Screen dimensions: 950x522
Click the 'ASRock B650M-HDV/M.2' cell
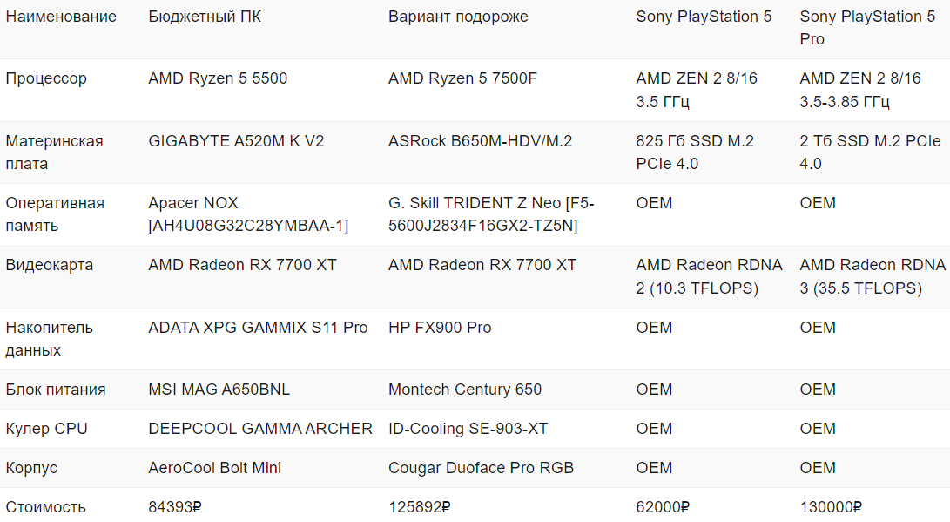click(480, 141)
